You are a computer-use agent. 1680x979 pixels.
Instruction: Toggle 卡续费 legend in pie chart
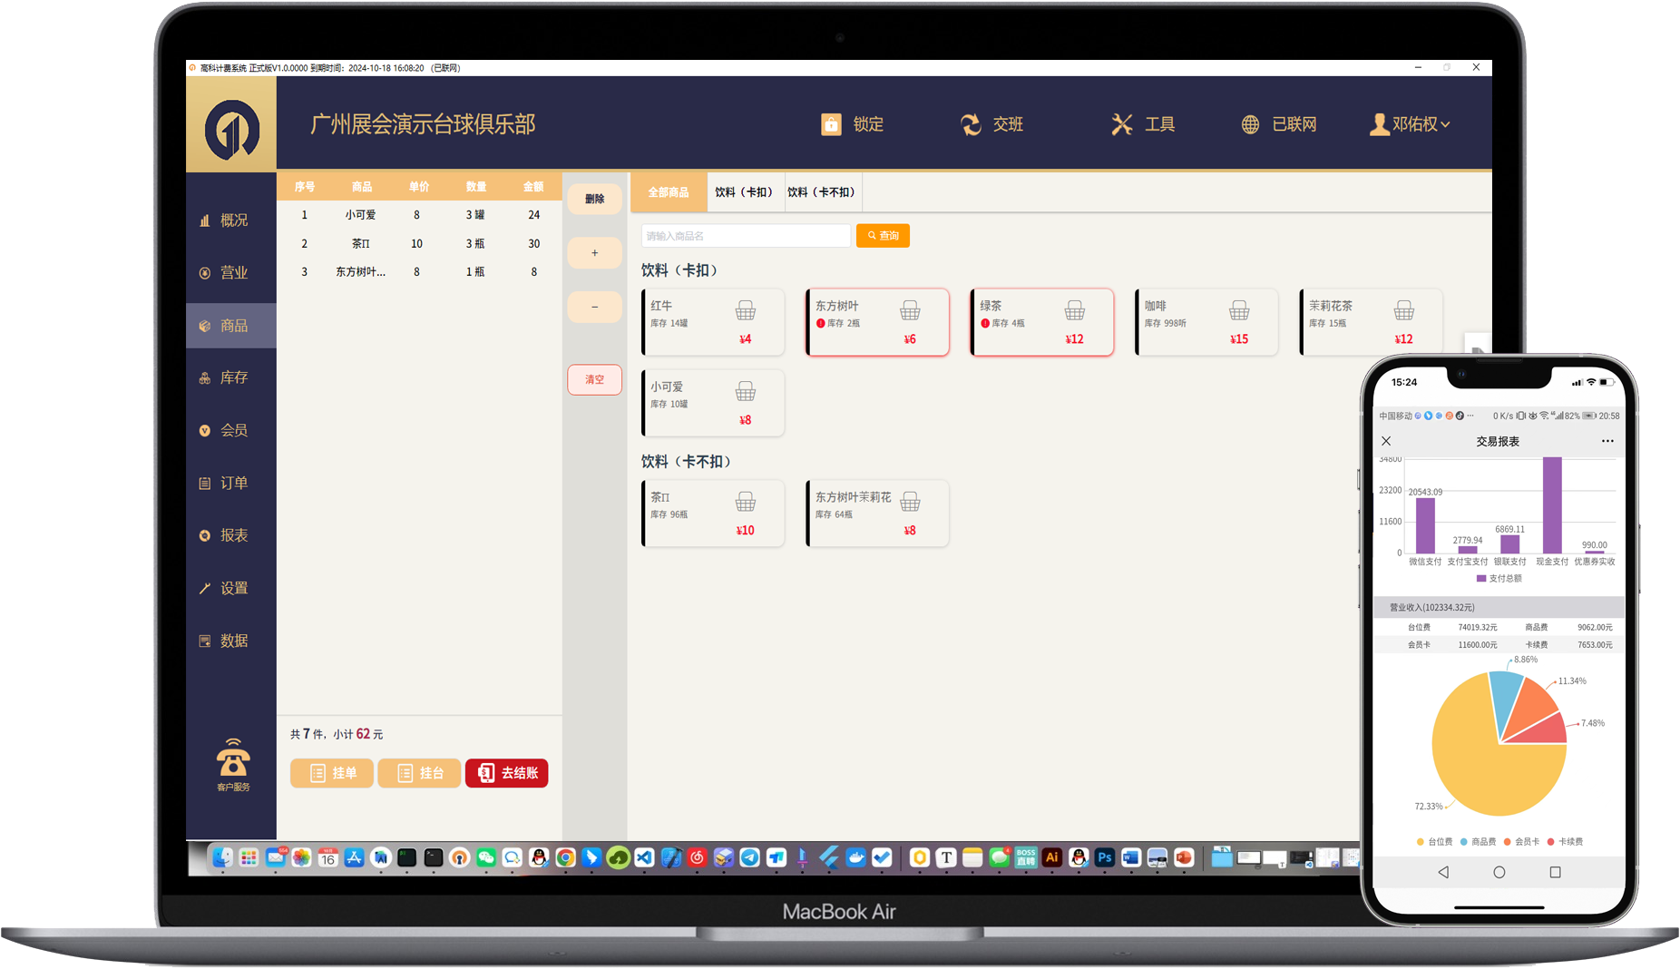point(1565,842)
